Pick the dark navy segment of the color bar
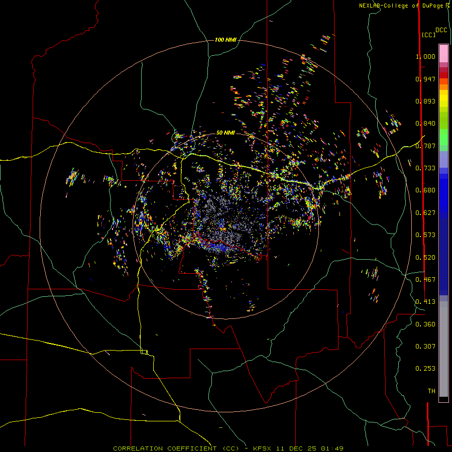 (x=443, y=254)
